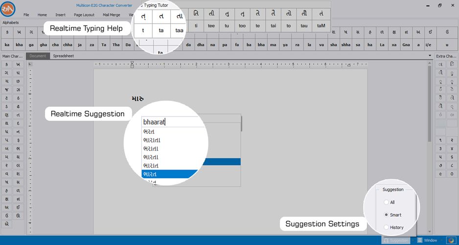The height and width of the screenshot is (245, 459).
Task: Click the colorful circle icon in status bar
Action: (451, 240)
